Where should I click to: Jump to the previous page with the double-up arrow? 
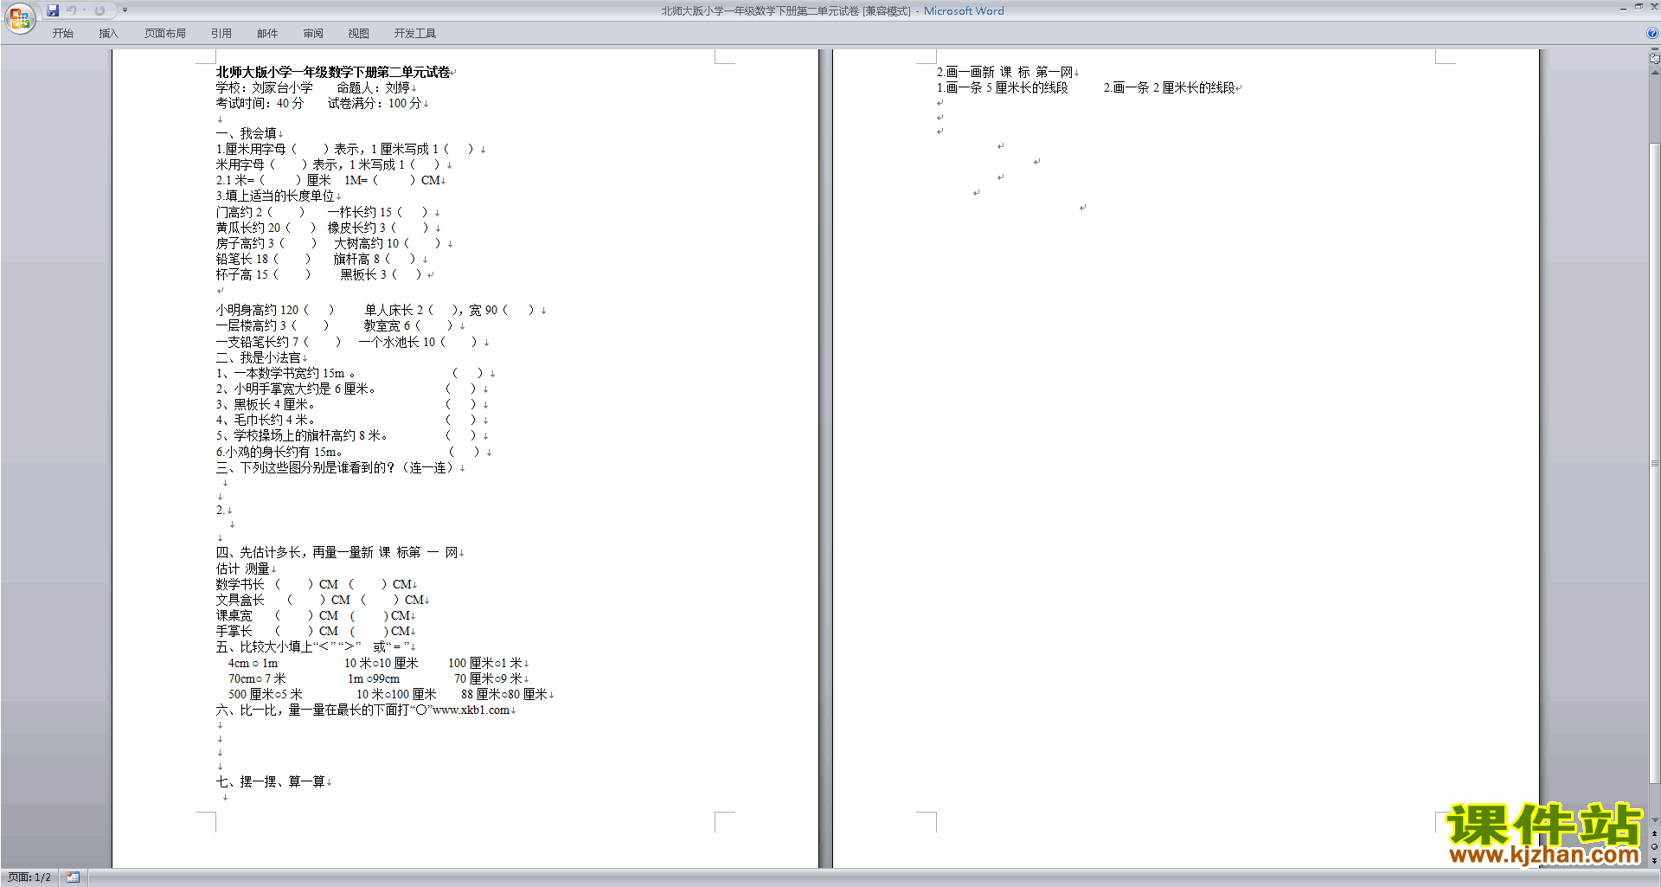tap(1654, 834)
